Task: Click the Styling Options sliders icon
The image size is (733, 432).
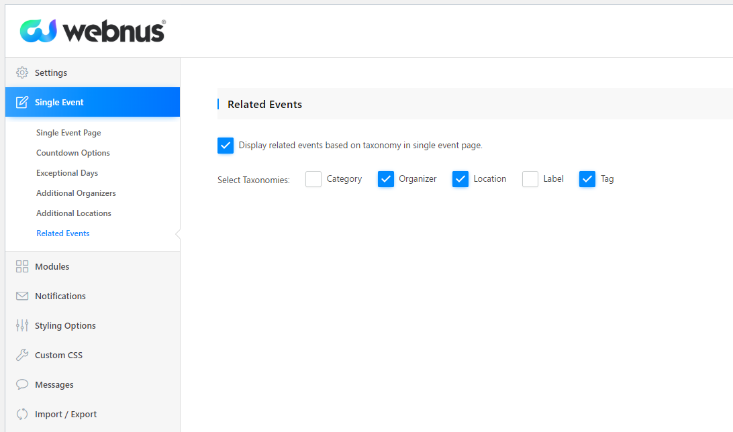Action: click(22, 325)
